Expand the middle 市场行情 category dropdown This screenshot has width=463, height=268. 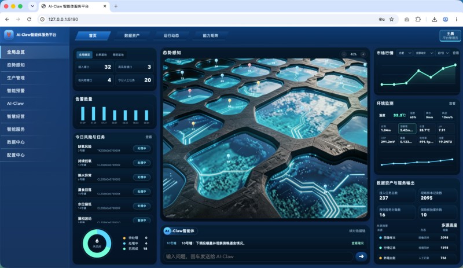[424, 53]
